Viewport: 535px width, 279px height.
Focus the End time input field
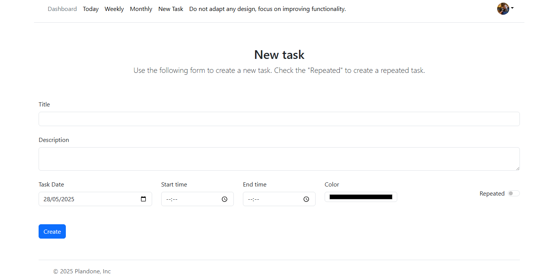point(271,199)
